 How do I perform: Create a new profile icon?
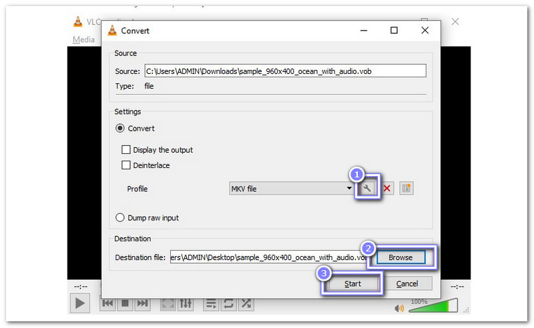pos(407,189)
